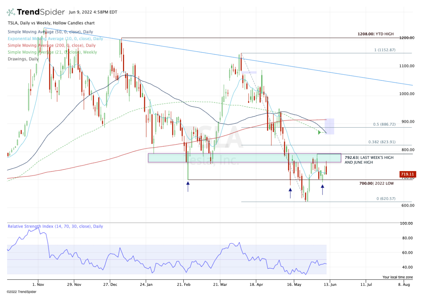This screenshot has width=423, height=295.
Task: Click the '18. Apr' date axis label
Action: (x=257, y=284)
